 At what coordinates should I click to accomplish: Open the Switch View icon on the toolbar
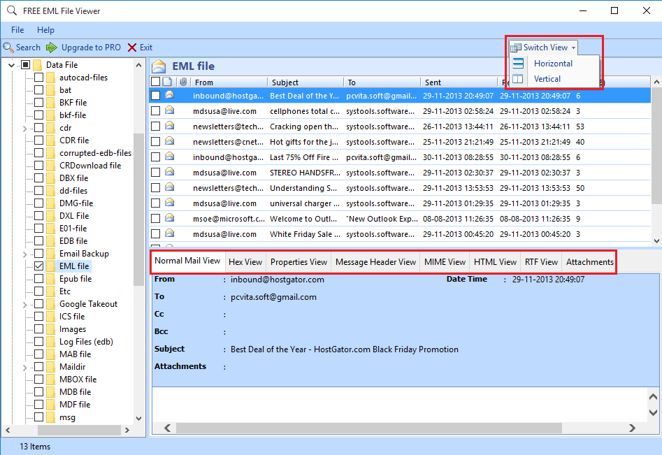click(515, 47)
